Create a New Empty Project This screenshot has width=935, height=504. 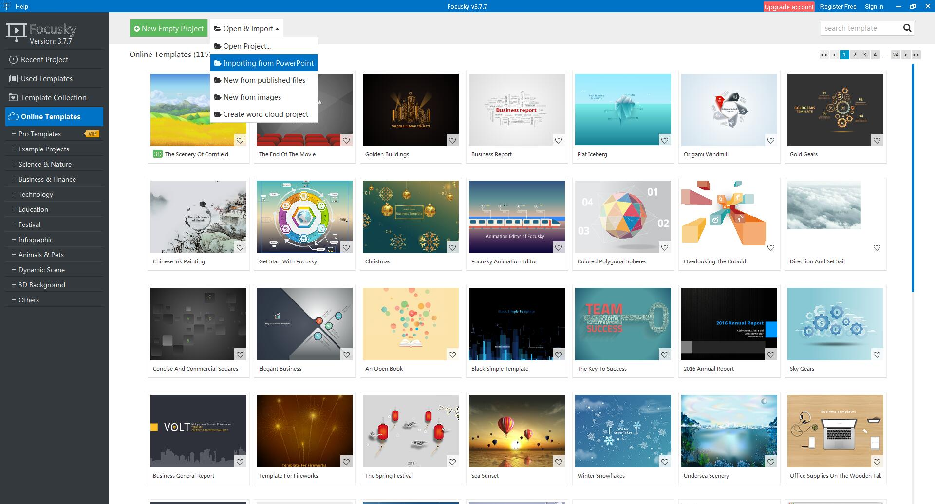pos(168,28)
